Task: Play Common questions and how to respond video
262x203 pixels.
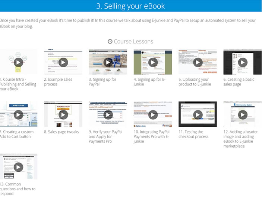Action: click(18, 167)
